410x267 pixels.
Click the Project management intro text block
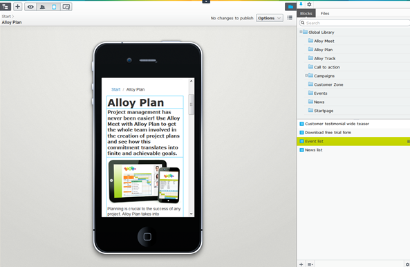point(145,133)
